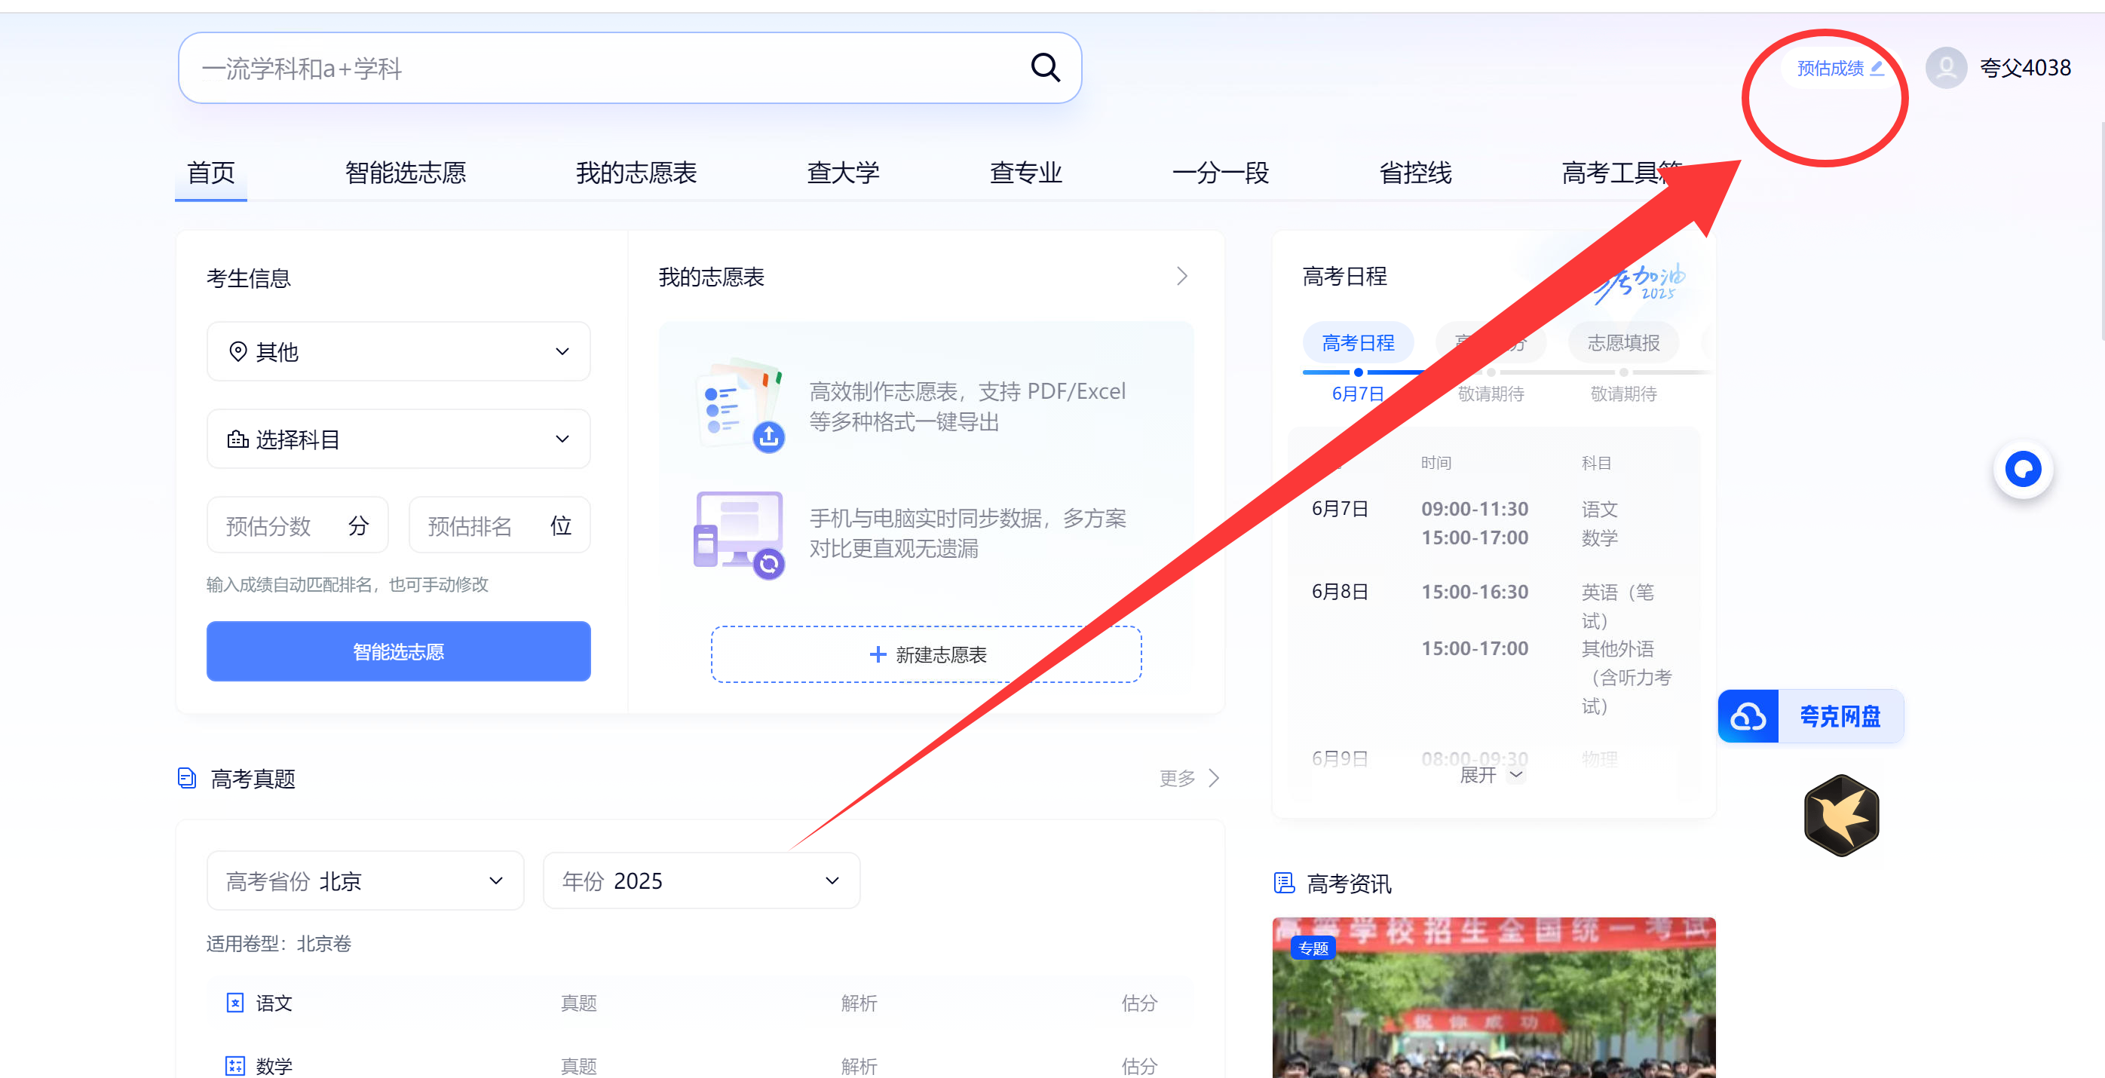Focus the 一流学科和a+学科 search field
This screenshot has height=1078, width=2105.
click(630, 68)
